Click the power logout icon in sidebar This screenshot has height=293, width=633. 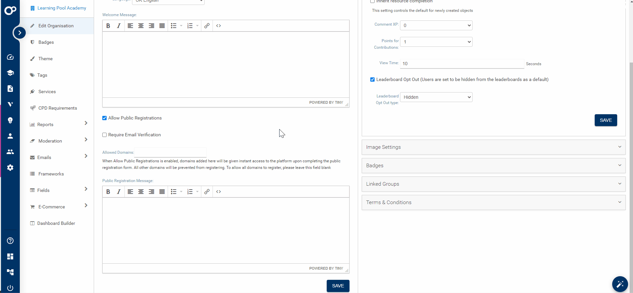(10, 288)
